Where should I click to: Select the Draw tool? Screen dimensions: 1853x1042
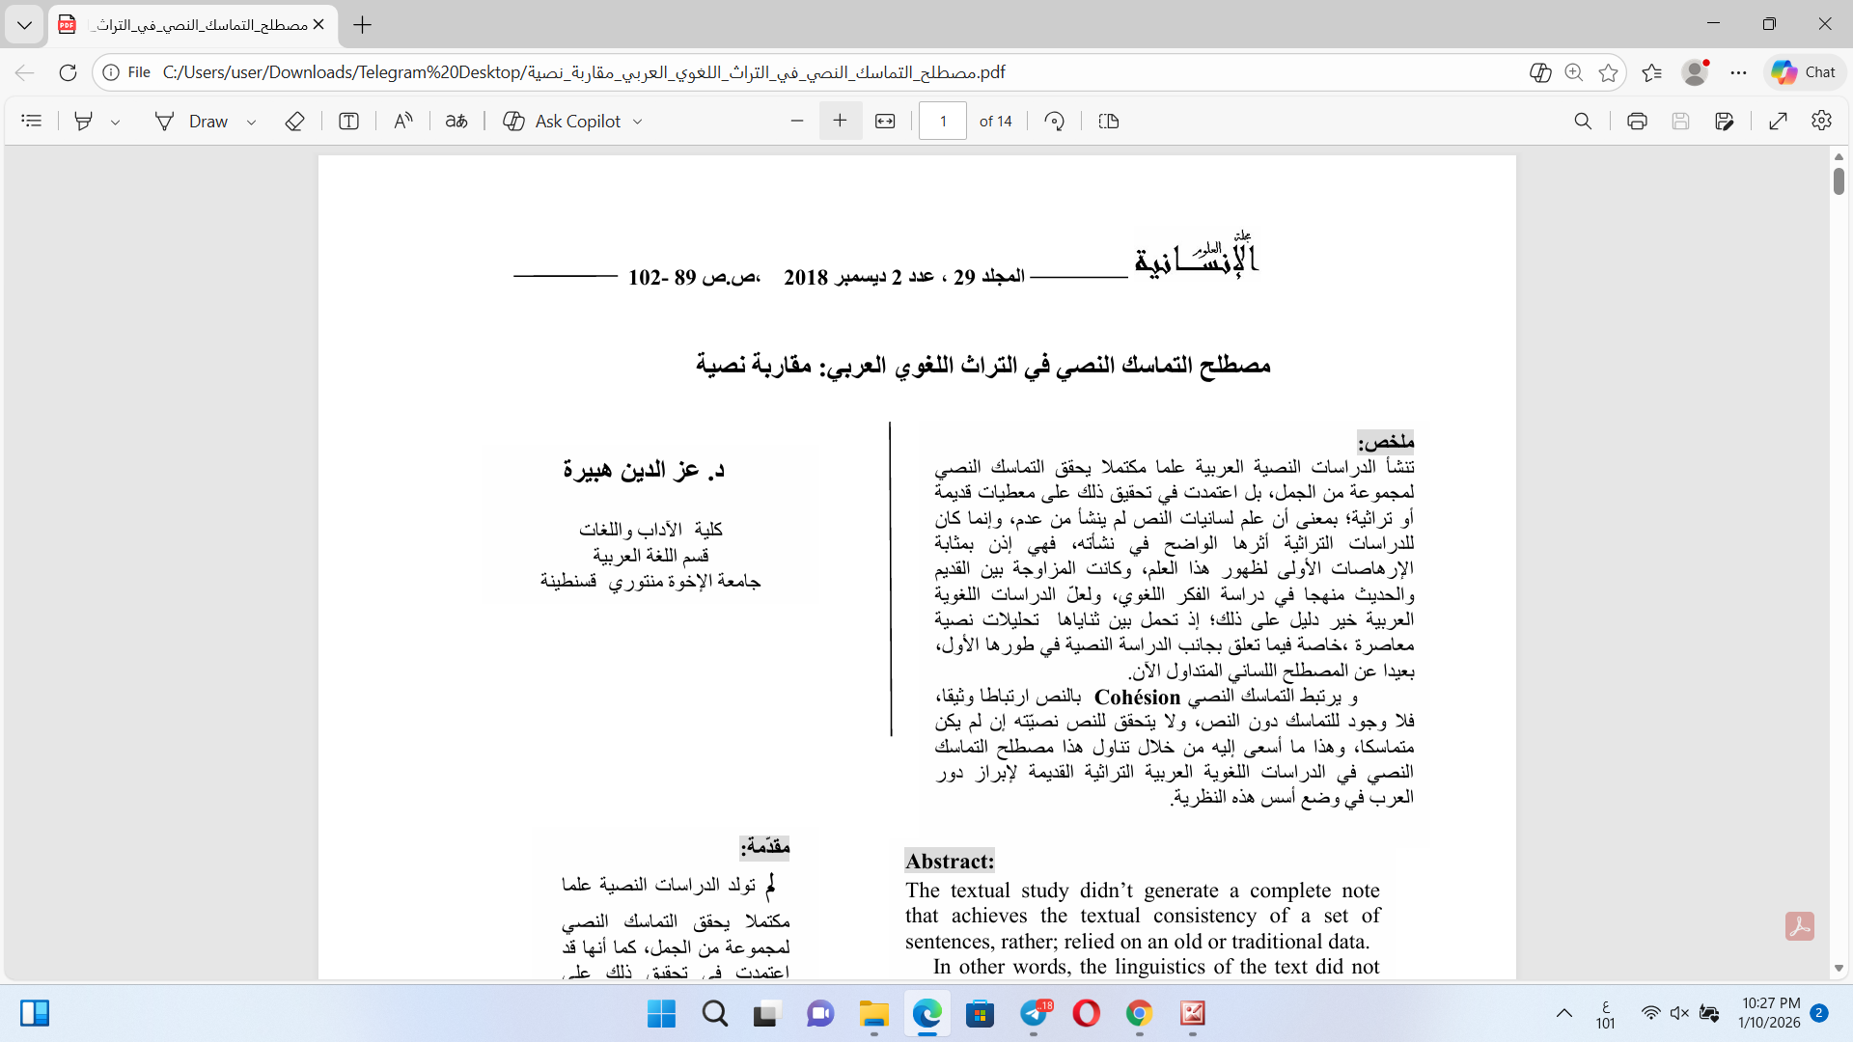191,121
